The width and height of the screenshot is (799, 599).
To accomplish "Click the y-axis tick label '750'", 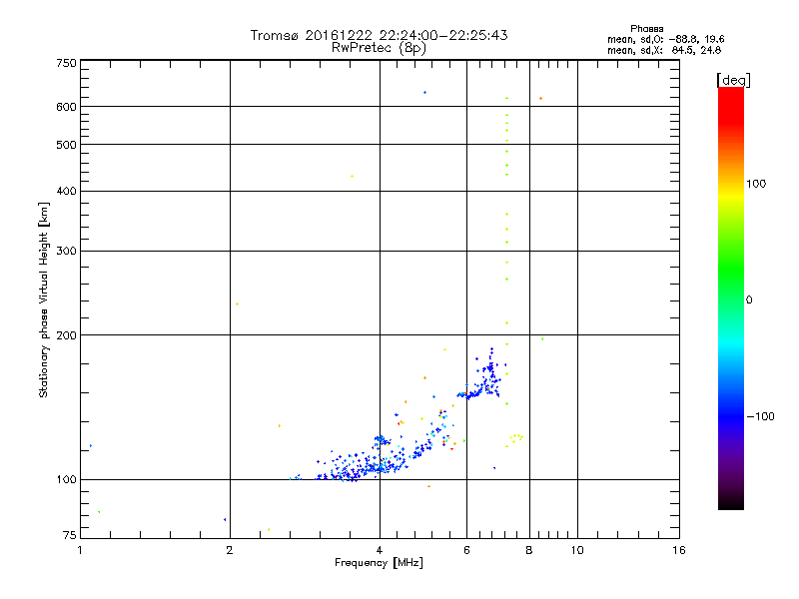I will pyautogui.click(x=66, y=63).
